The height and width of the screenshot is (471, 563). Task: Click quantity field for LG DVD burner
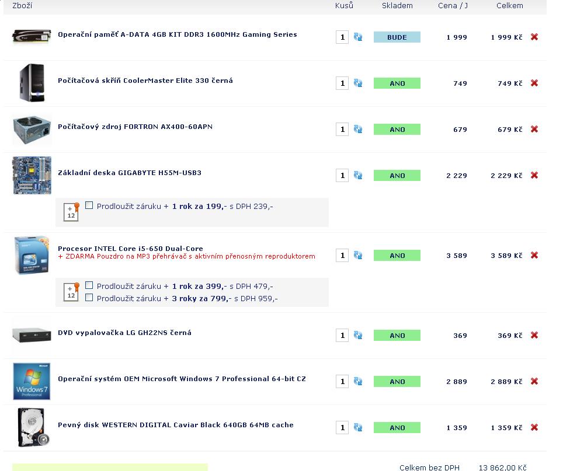click(342, 336)
